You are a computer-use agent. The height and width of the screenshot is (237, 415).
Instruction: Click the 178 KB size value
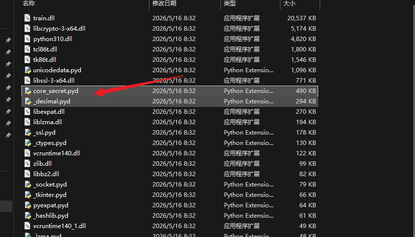coord(306,133)
